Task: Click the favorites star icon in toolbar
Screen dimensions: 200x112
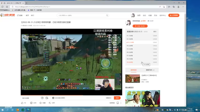Action: click(x=169, y=7)
